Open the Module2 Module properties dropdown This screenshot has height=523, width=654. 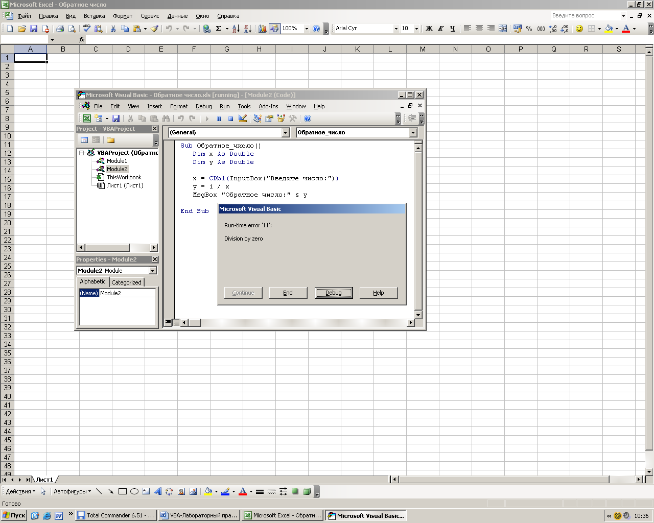coord(152,271)
